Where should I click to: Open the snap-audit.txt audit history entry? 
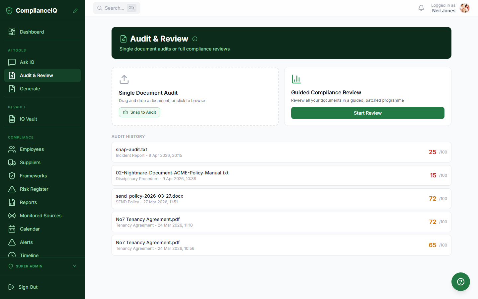281,152
